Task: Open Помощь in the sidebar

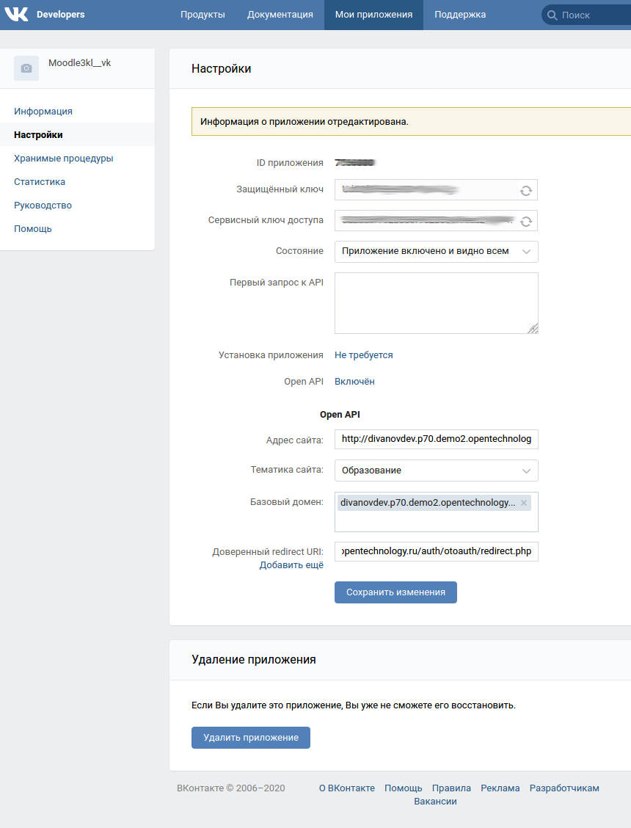Action: pyautogui.click(x=33, y=228)
